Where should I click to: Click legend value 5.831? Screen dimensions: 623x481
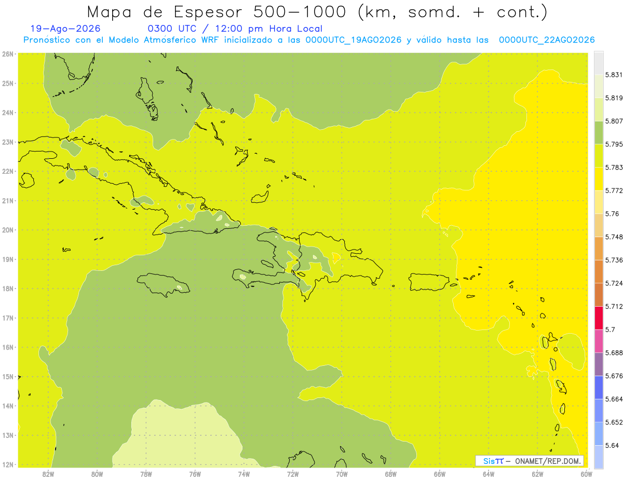pyautogui.click(x=614, y=75)
